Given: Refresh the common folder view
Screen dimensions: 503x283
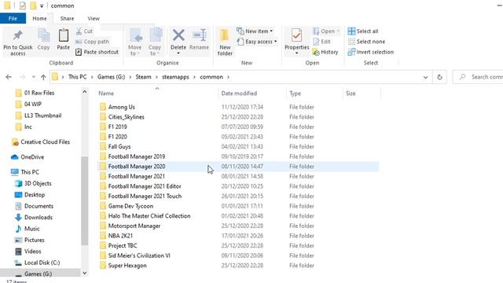Looking at the screenshot, I should point(439,77).
